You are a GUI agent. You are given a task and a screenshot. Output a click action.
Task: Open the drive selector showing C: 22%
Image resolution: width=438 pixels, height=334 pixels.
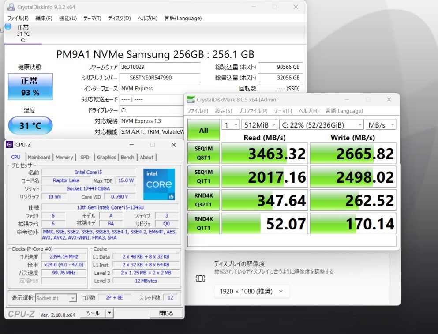[321, 125]
